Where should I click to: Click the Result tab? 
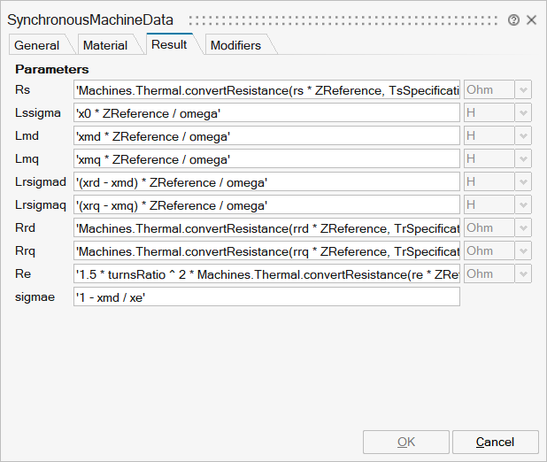tap(169, 44)
